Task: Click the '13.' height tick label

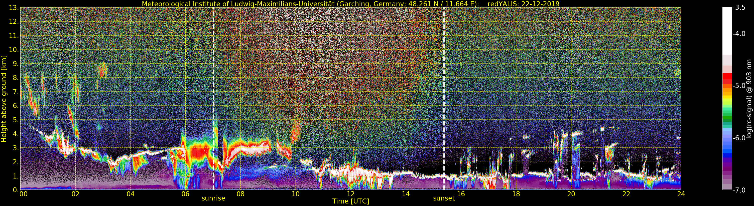Action: click(x=14, y=7)
